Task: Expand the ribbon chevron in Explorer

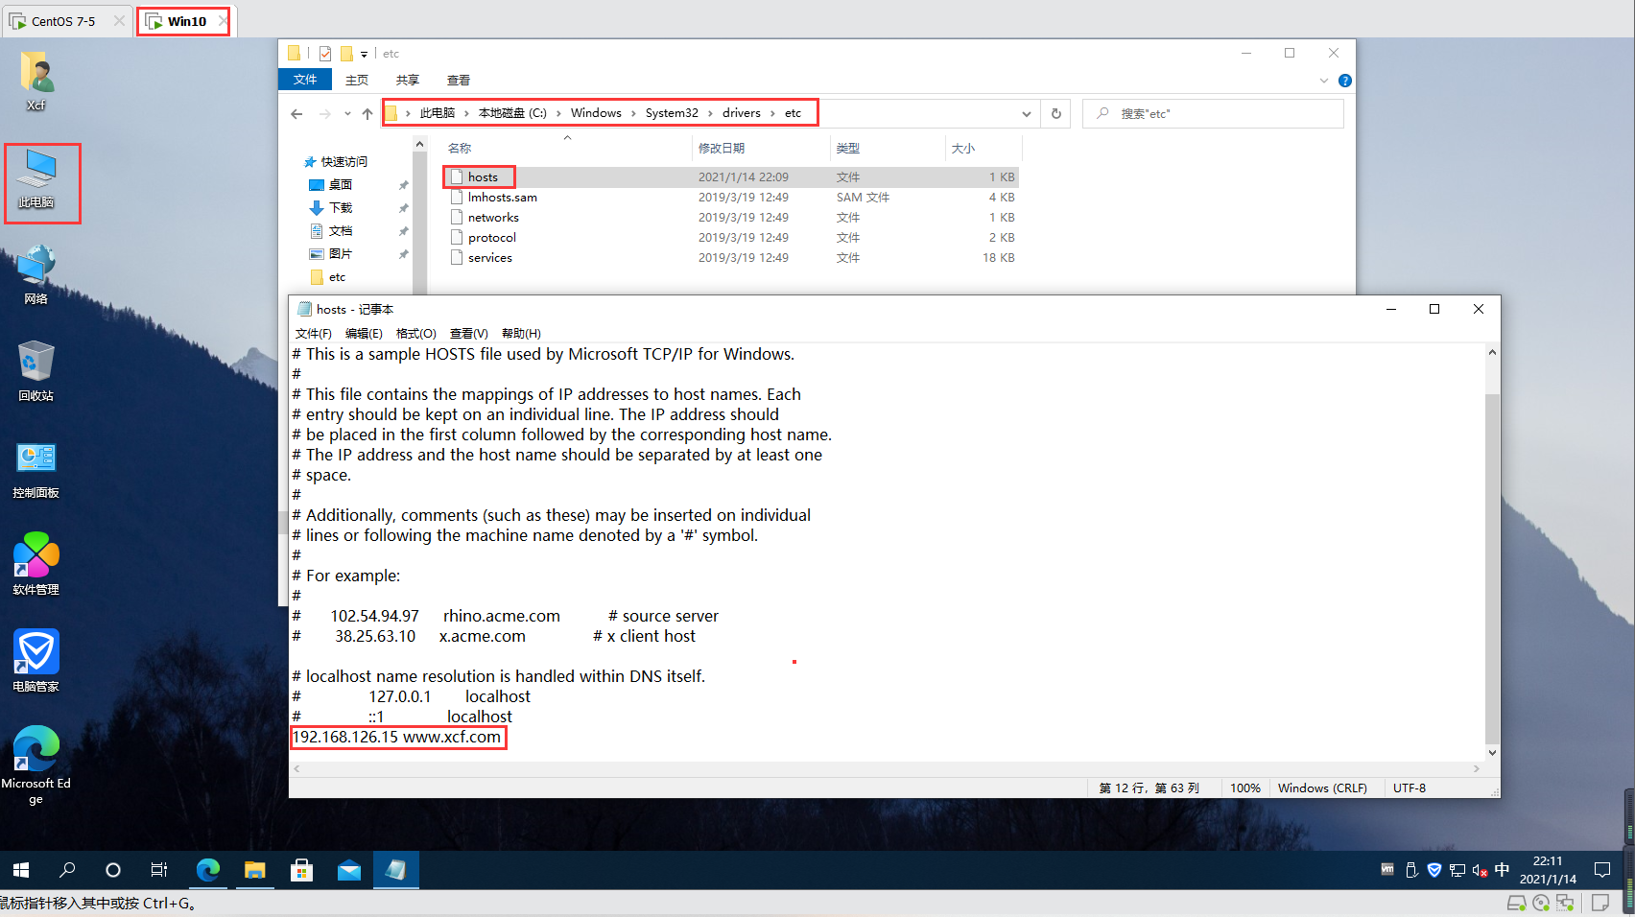Action: (x=1324, y=81)
